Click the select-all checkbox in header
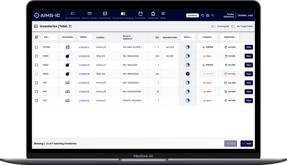The height and width of the screenshot is (165, 287). point(36,37)
